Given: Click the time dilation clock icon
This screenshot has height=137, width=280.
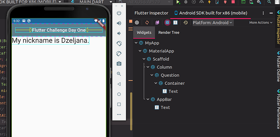Looking at the screenshot, I should coord(186,23).
